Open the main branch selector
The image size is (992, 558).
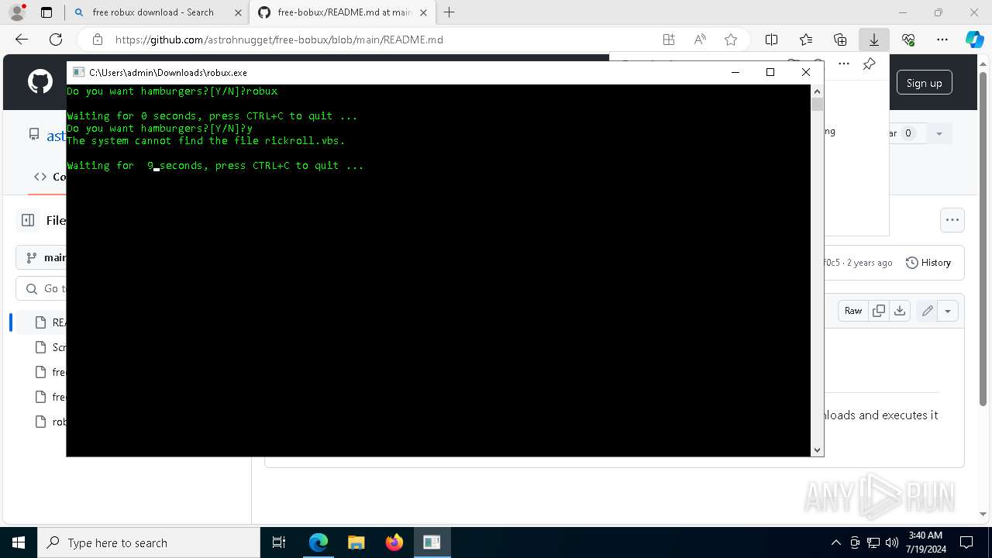click(43, 257)
